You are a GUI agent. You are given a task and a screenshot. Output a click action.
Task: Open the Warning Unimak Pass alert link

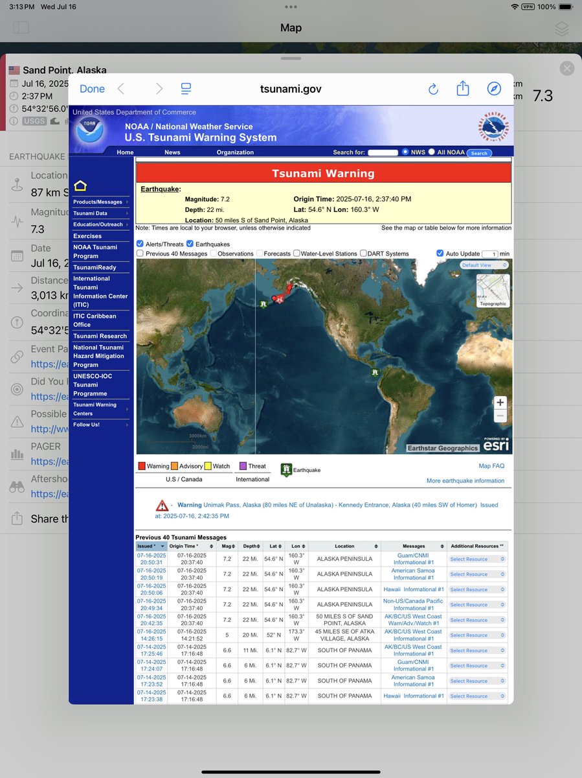[x=326, y=510]
